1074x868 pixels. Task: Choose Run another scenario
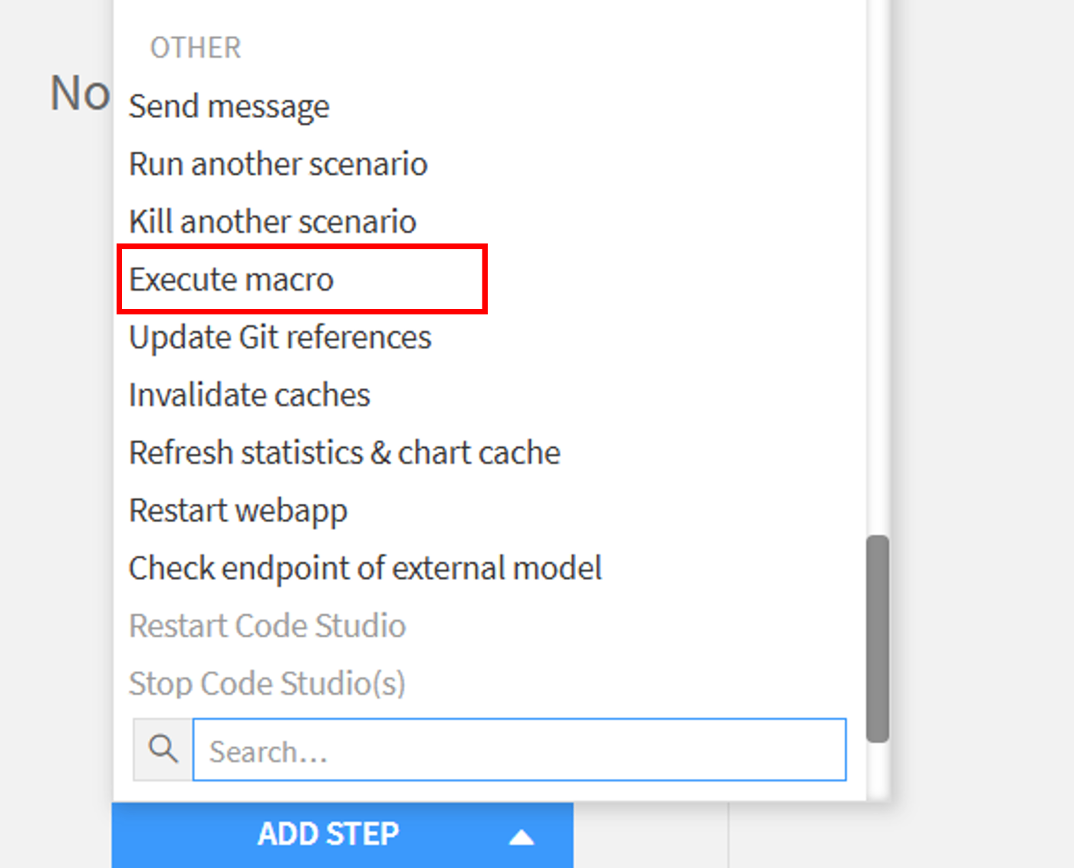(278, 164)
